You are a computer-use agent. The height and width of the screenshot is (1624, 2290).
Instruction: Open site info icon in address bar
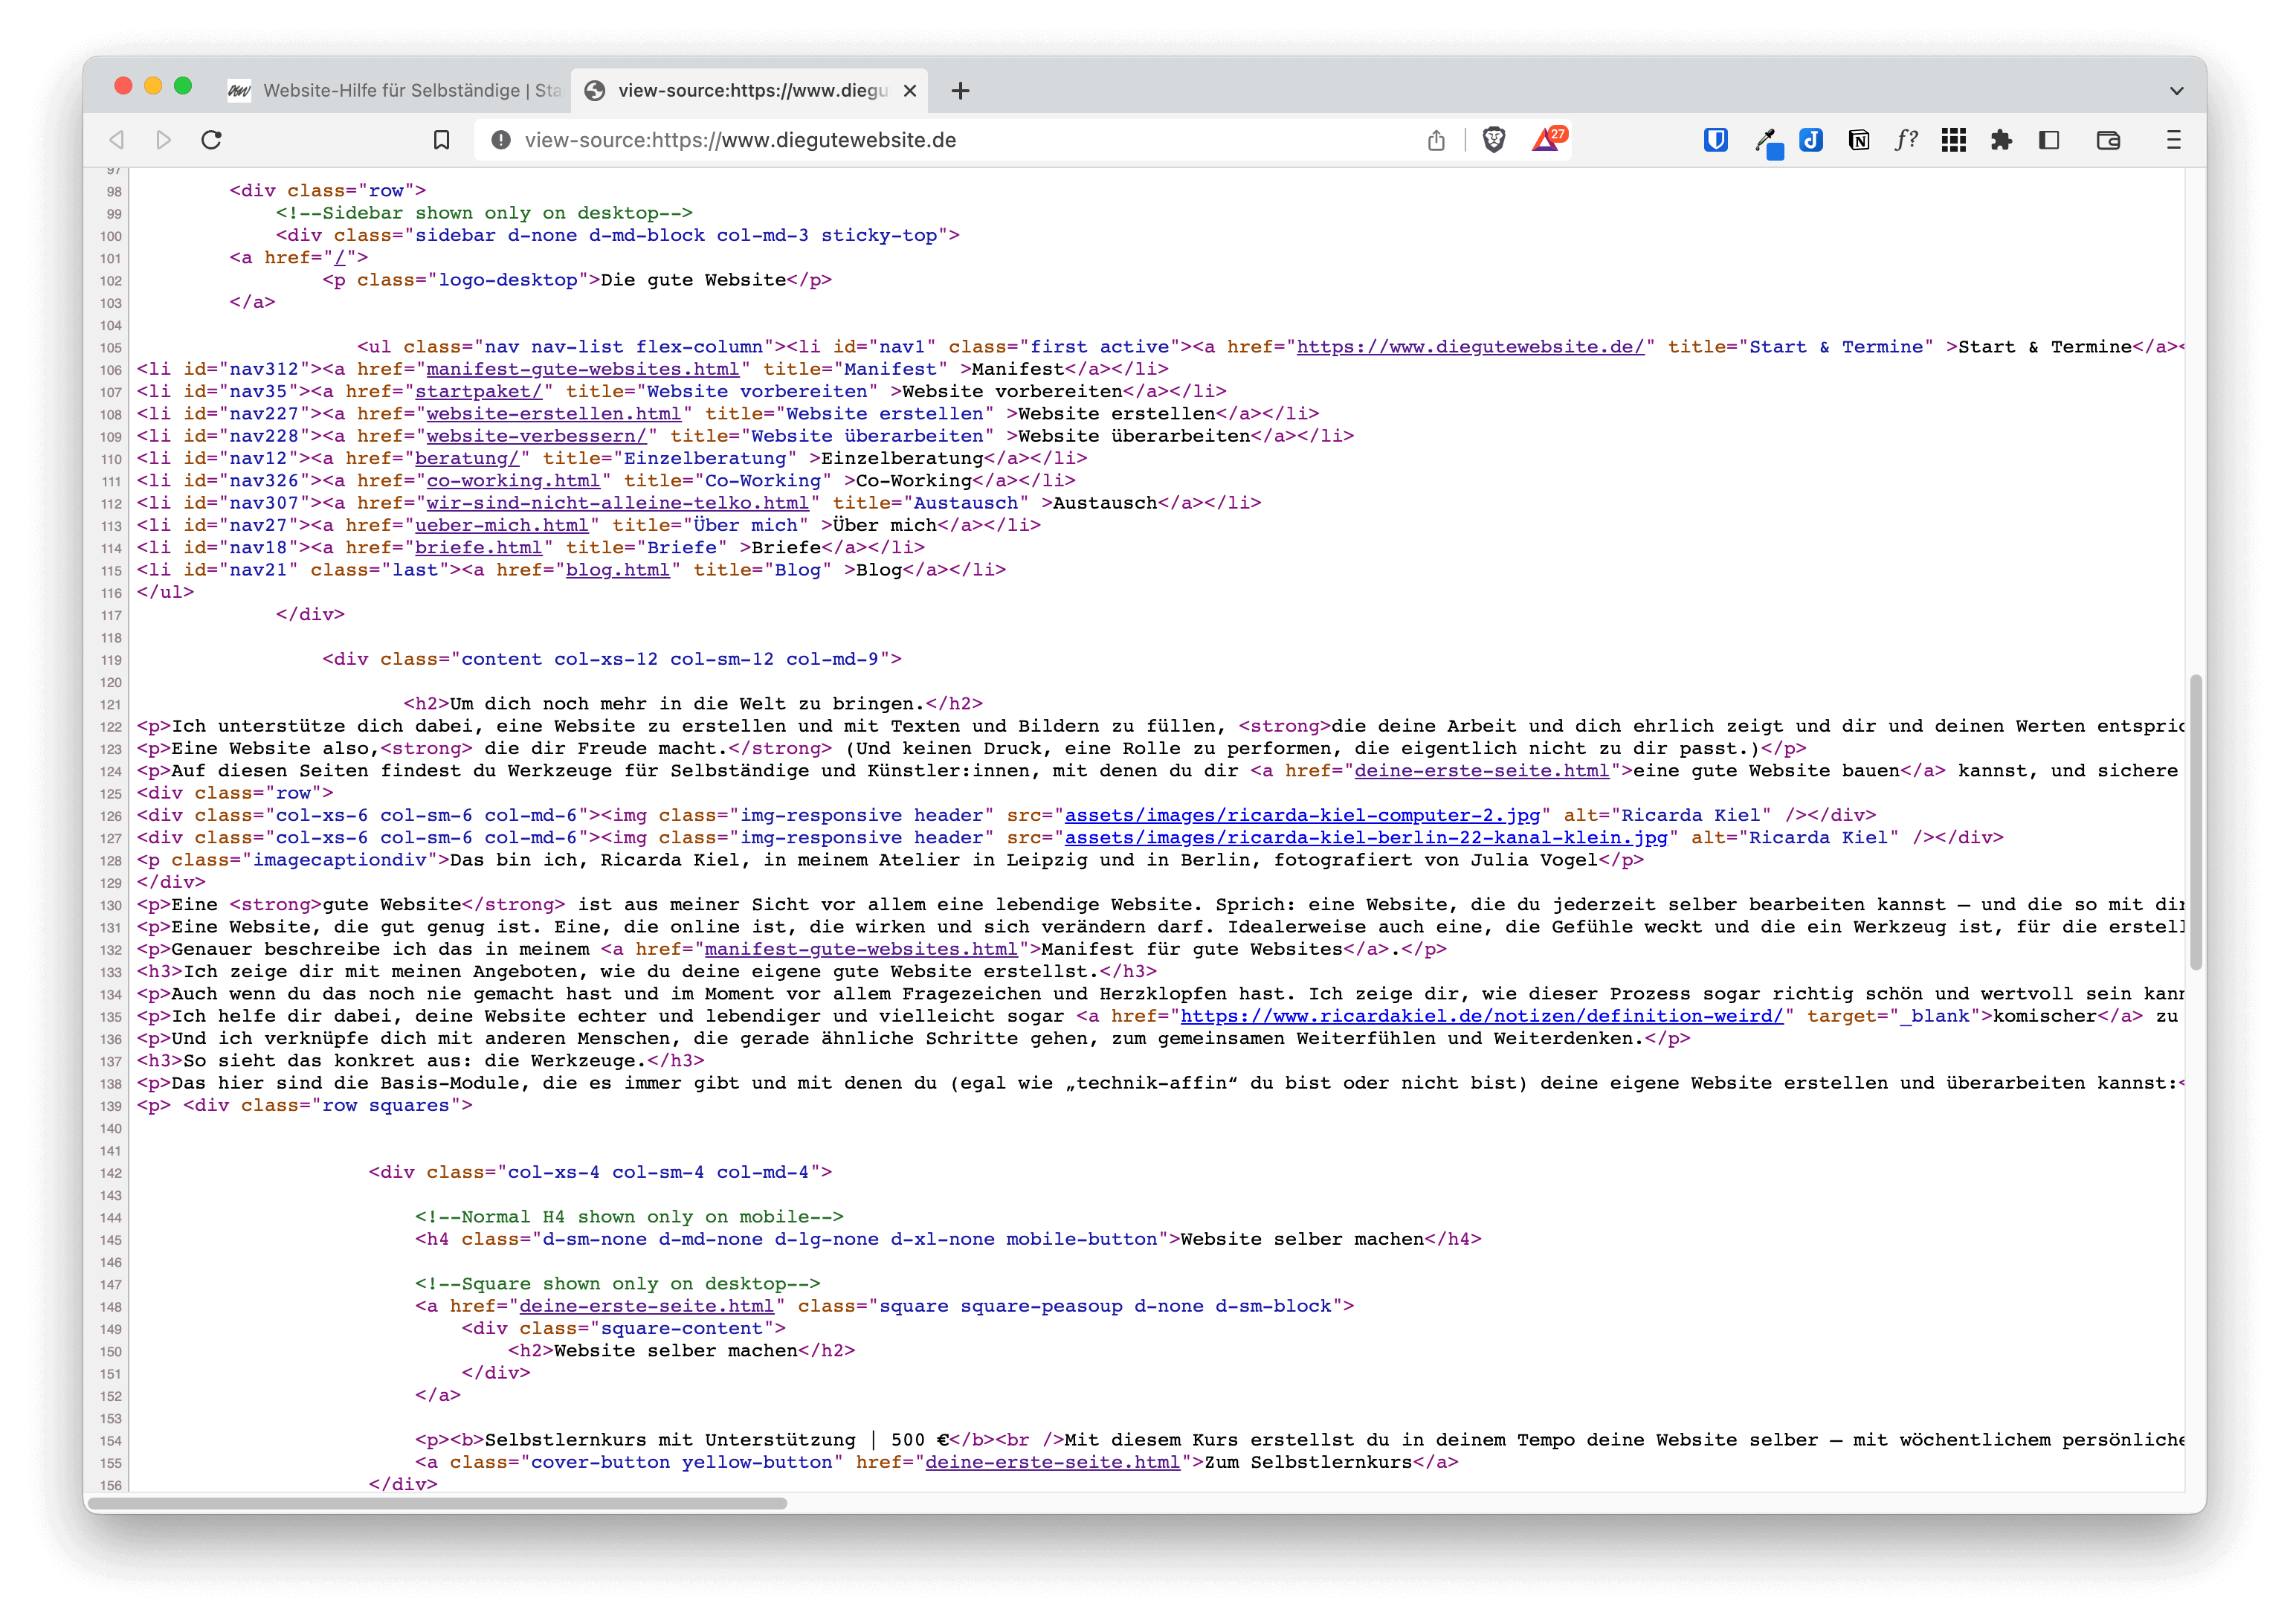pos(501,140)
